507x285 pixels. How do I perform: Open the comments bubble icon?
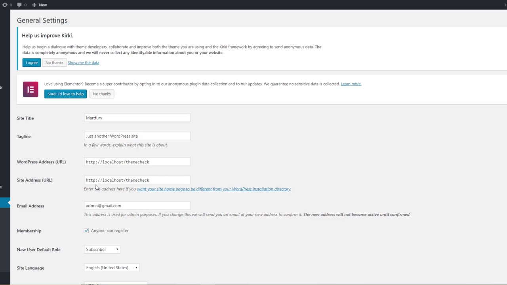coord(20,5)
